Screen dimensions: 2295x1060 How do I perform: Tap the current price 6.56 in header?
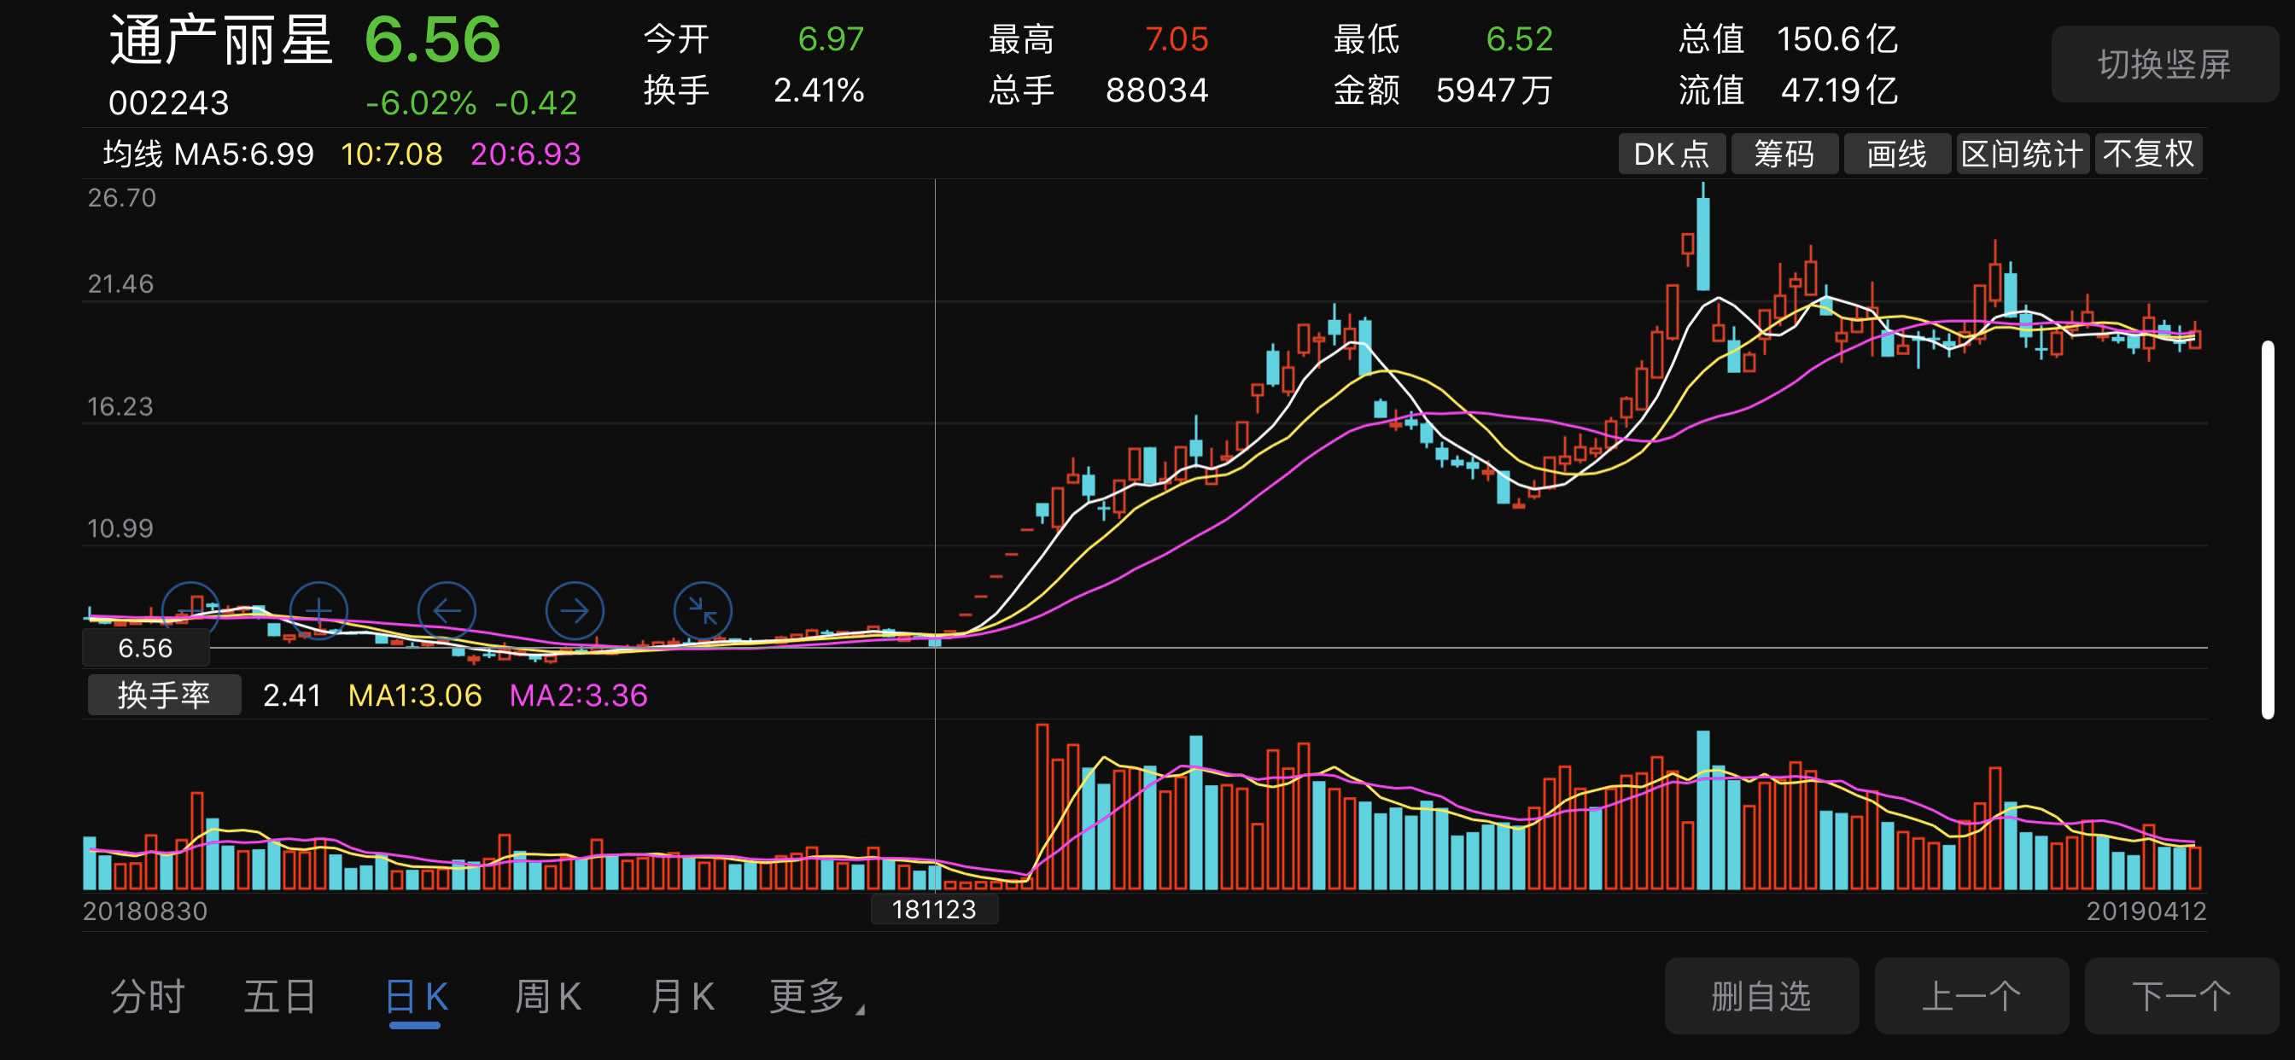coord(433,40)
